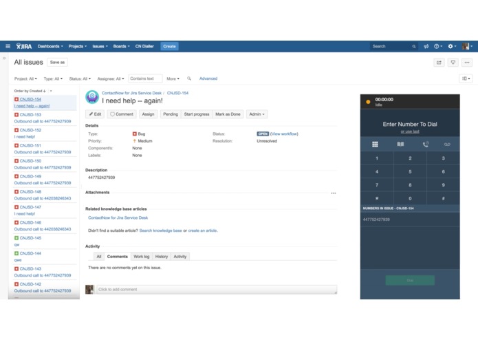Open the dialler call history tab

pos(426,145)
